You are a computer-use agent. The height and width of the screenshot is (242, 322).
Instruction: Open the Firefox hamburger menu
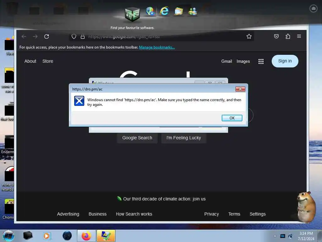[x=299, y=36]
